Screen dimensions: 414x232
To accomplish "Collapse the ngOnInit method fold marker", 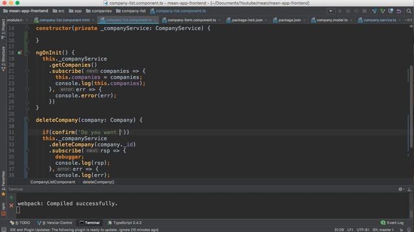I will tap(27, 53).
